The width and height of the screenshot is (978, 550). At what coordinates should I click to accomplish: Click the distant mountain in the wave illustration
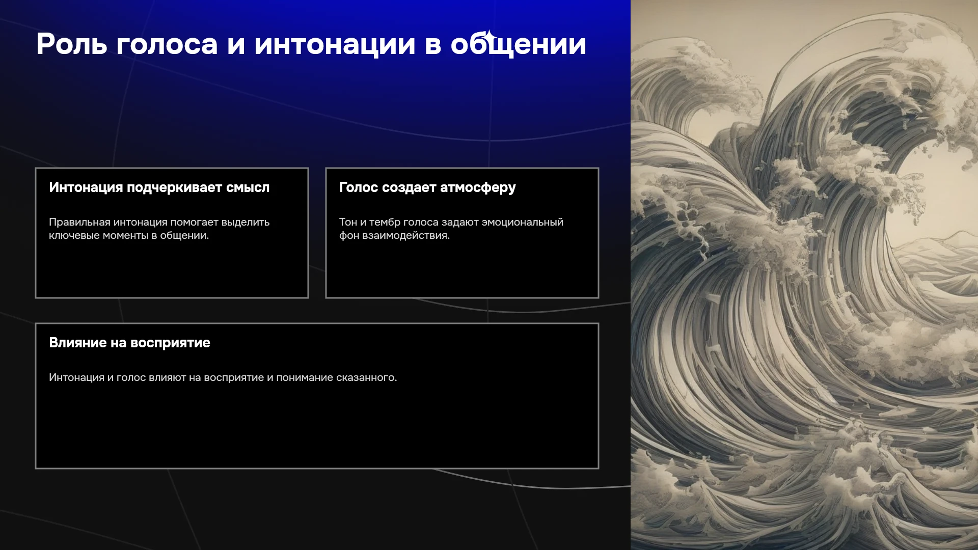[942, 243]
